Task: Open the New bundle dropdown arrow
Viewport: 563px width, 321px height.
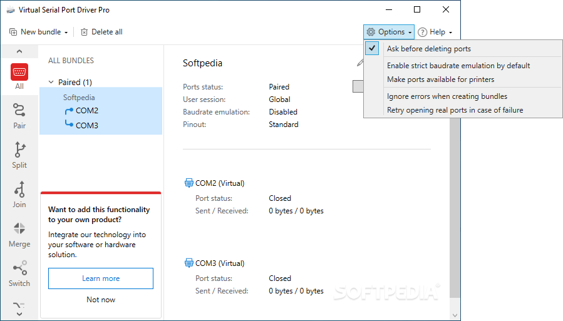Action: [66, 33]
